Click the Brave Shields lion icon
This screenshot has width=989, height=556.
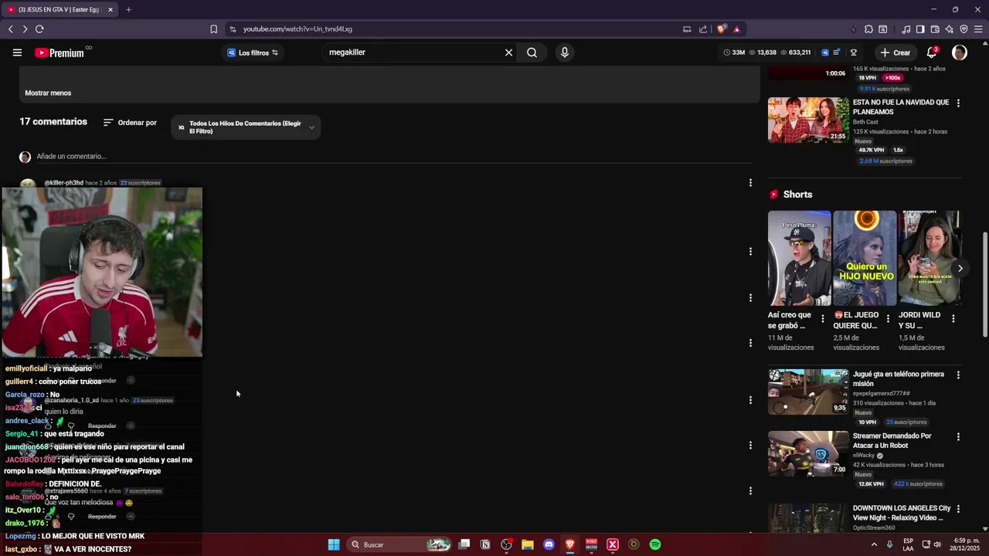[722, 29]
